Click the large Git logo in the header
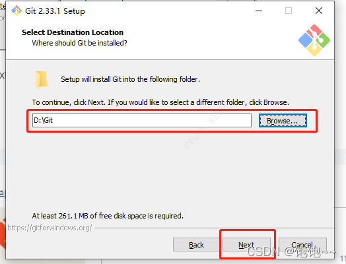The image size is (346, 264). [x=314, y=40]
